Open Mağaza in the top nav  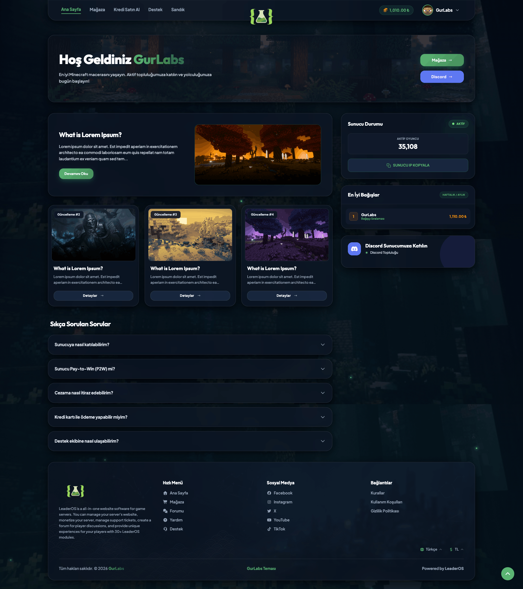pos(97,10)
